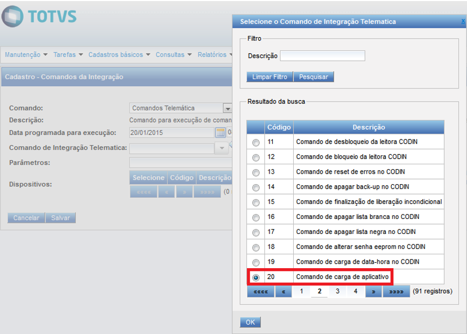Open the Consultas menu
Screen dimensions: 467x334
coord(174,55)
